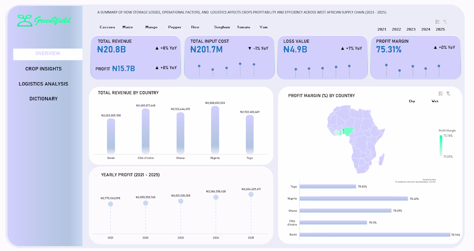
Task: Click the Togo profit margin bar
Action: tap(327, 187)
